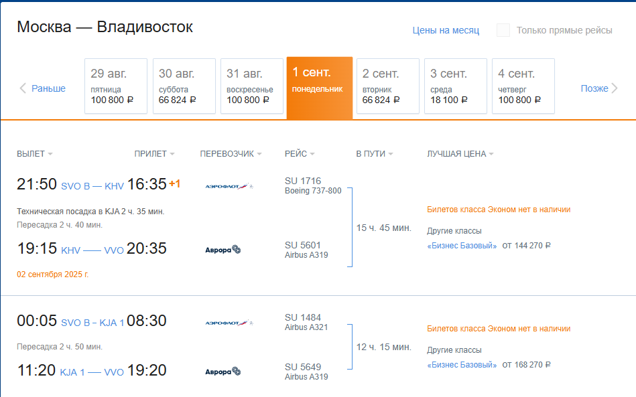Click the Aeroflot logo on flight SU 1484
Viewport: 636px width, 397px height.
[229, 323]
